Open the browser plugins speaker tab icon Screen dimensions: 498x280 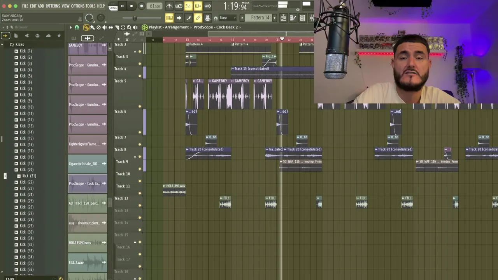point(27,36)
